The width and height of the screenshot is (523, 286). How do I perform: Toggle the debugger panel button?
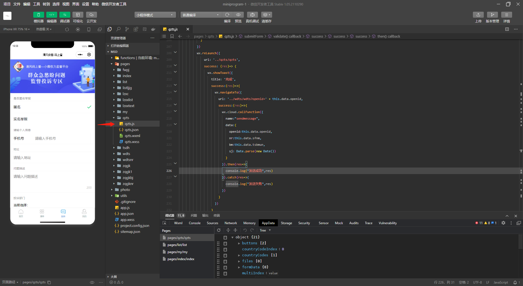(65, 15)
